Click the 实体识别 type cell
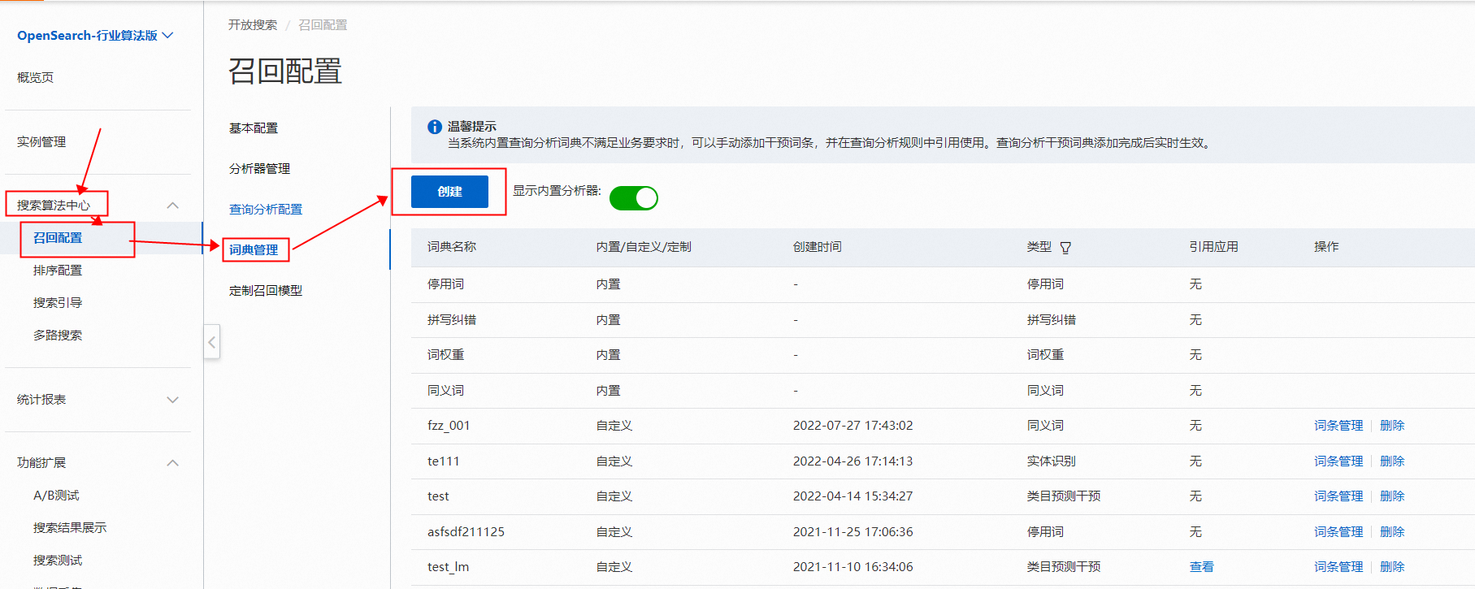 pos(1052,461)
